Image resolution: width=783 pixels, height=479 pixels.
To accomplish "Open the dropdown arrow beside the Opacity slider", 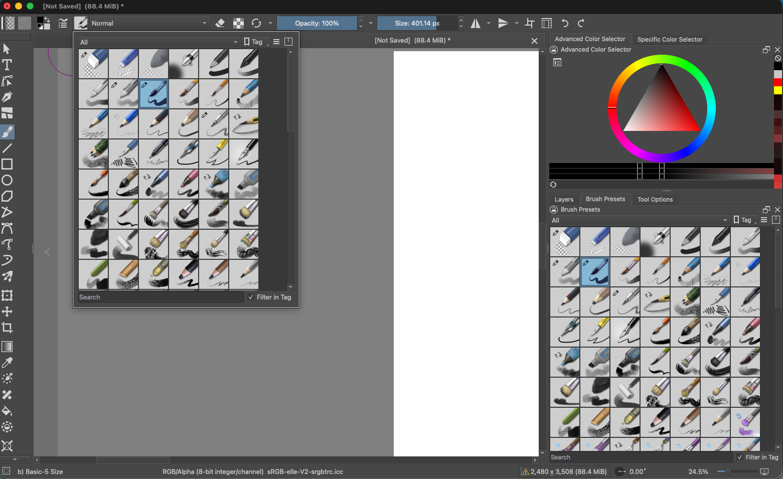I will click(371, 23).
